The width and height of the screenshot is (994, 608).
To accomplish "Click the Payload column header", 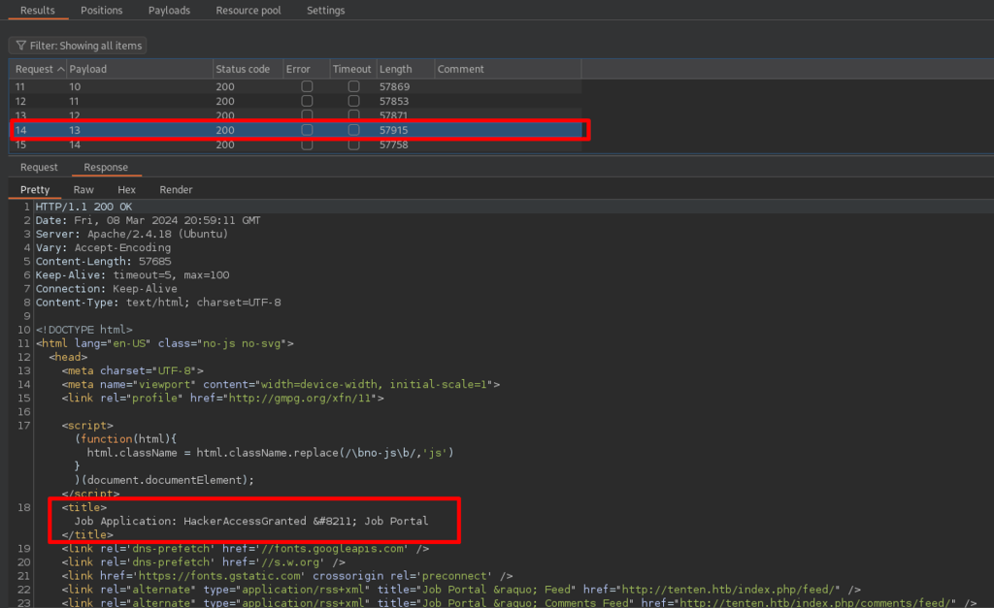I will (x=87, y=70).
